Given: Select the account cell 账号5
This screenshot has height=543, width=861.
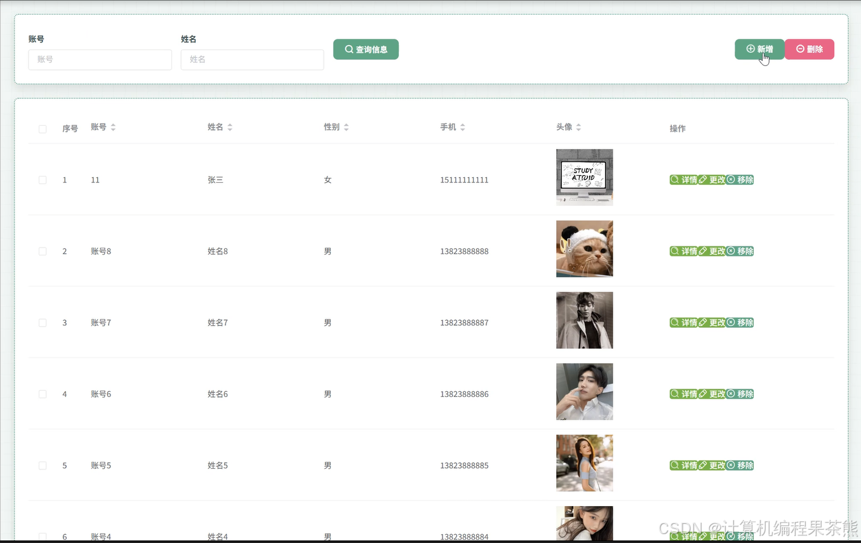Looking at the screenshot, I should tap(101, 466).
